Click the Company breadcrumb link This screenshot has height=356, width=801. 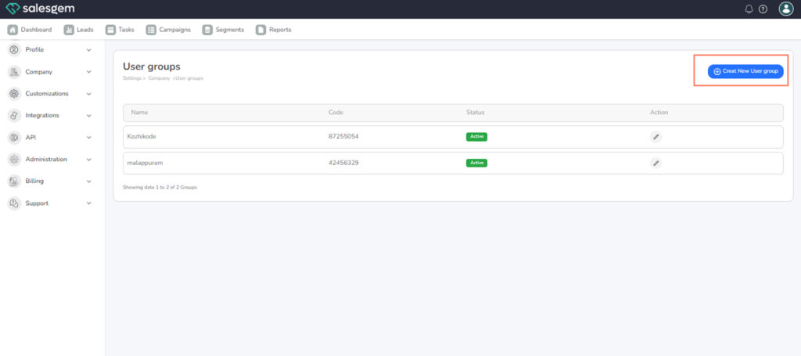coord(159,78)
